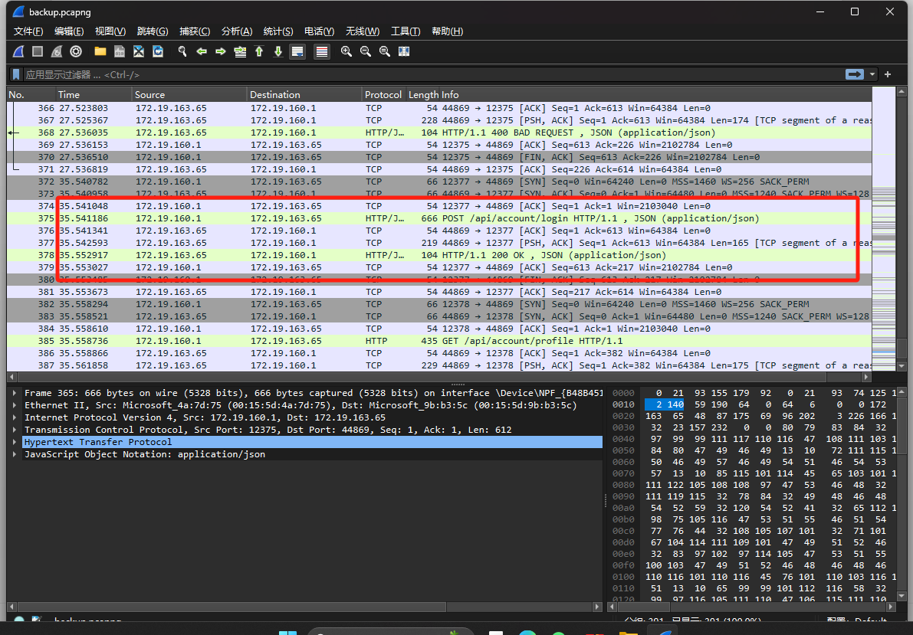
Task: Click the stop capture square icon
Action: (38, 51)
